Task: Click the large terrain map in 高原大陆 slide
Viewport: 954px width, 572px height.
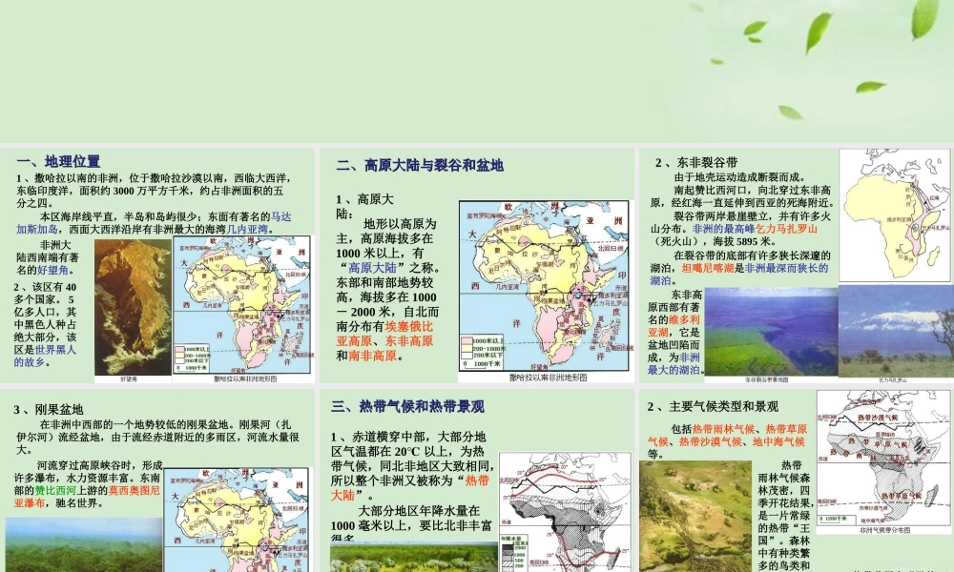Action: (x=545, y=286)
